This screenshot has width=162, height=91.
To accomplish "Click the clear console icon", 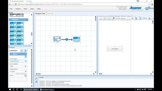I will (x=36, y=78).
